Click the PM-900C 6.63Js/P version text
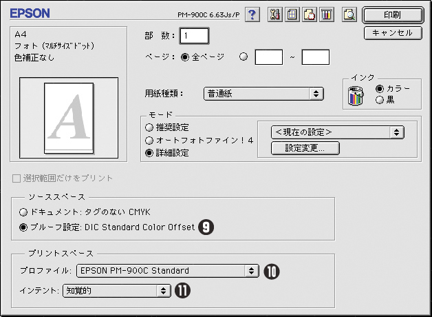The height and width of the screenshot is (317, 432). point(208,14)
